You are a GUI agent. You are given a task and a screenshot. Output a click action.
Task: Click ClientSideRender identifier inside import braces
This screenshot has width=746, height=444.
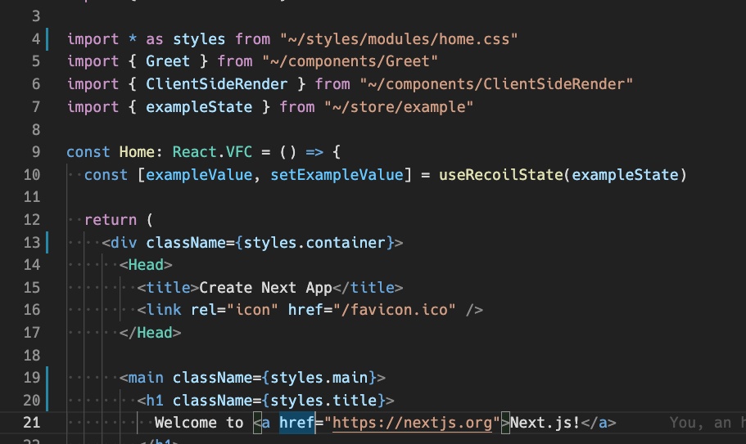pyautogui.click(x=216, y=84)
